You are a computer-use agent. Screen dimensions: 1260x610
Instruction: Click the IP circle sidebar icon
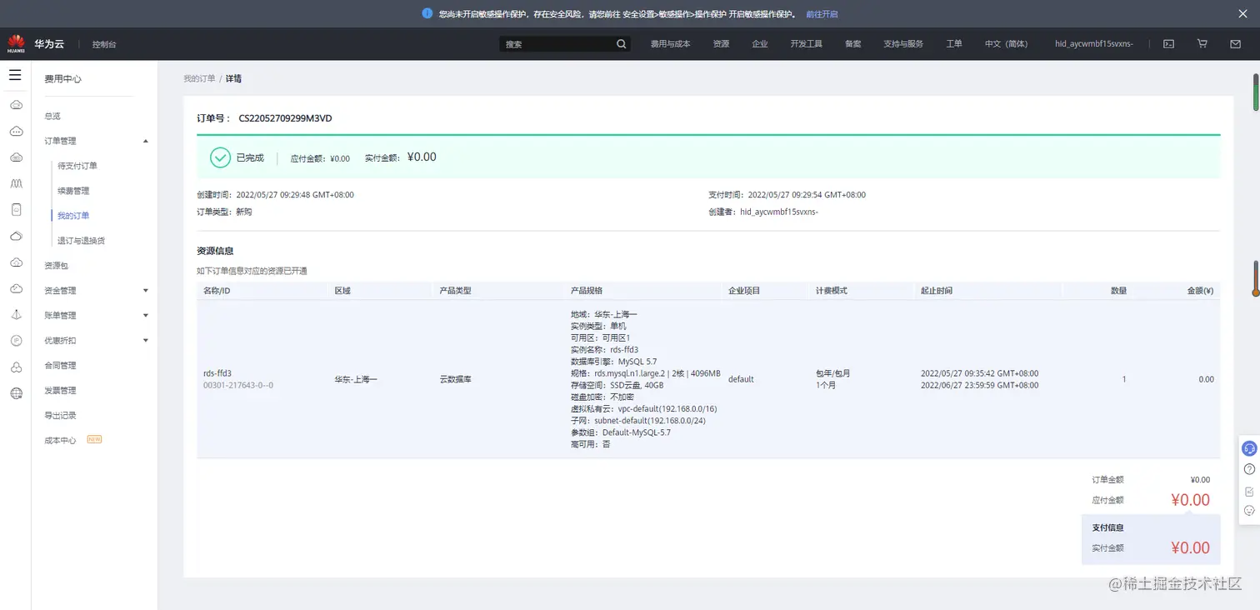click(16, 341)
